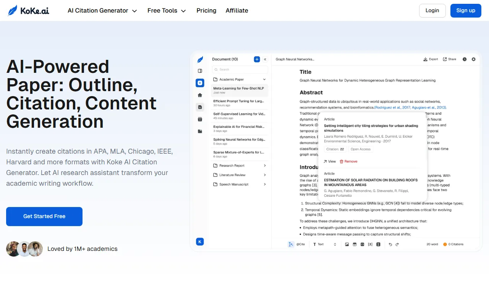
Task: Open the Affiliate nav link
Action: coord(237,11)
